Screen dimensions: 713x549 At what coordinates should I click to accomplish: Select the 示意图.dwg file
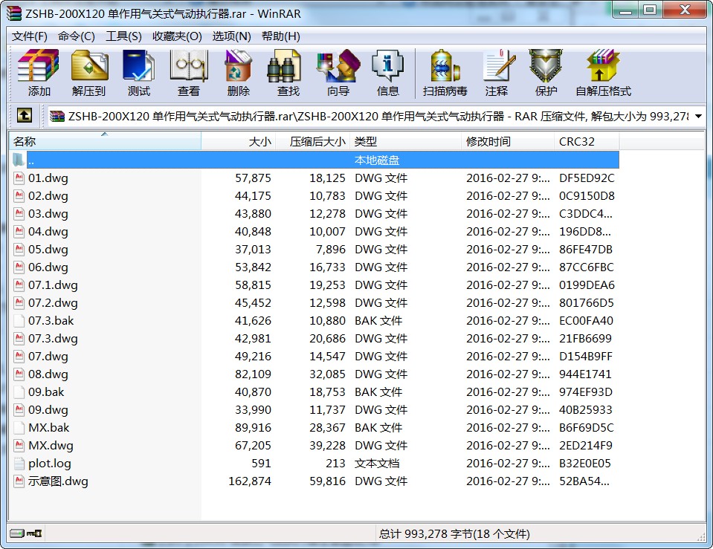pos(58,481)
